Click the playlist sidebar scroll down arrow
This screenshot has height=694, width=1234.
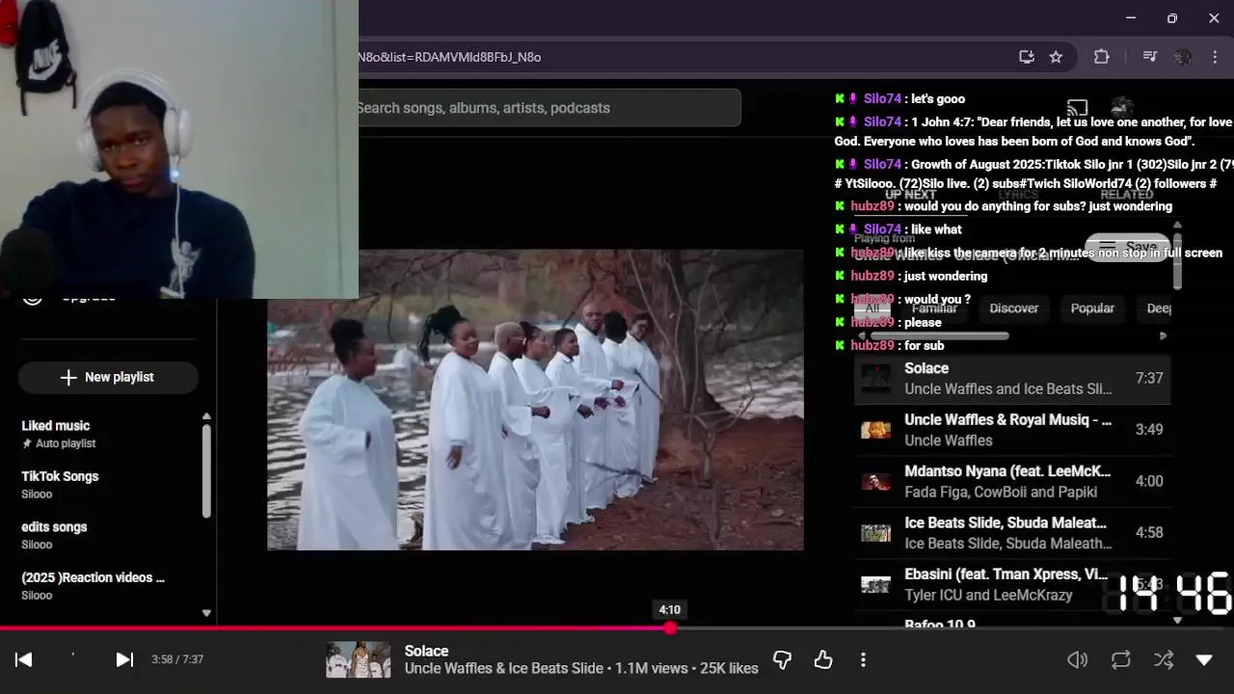[206, 612]
